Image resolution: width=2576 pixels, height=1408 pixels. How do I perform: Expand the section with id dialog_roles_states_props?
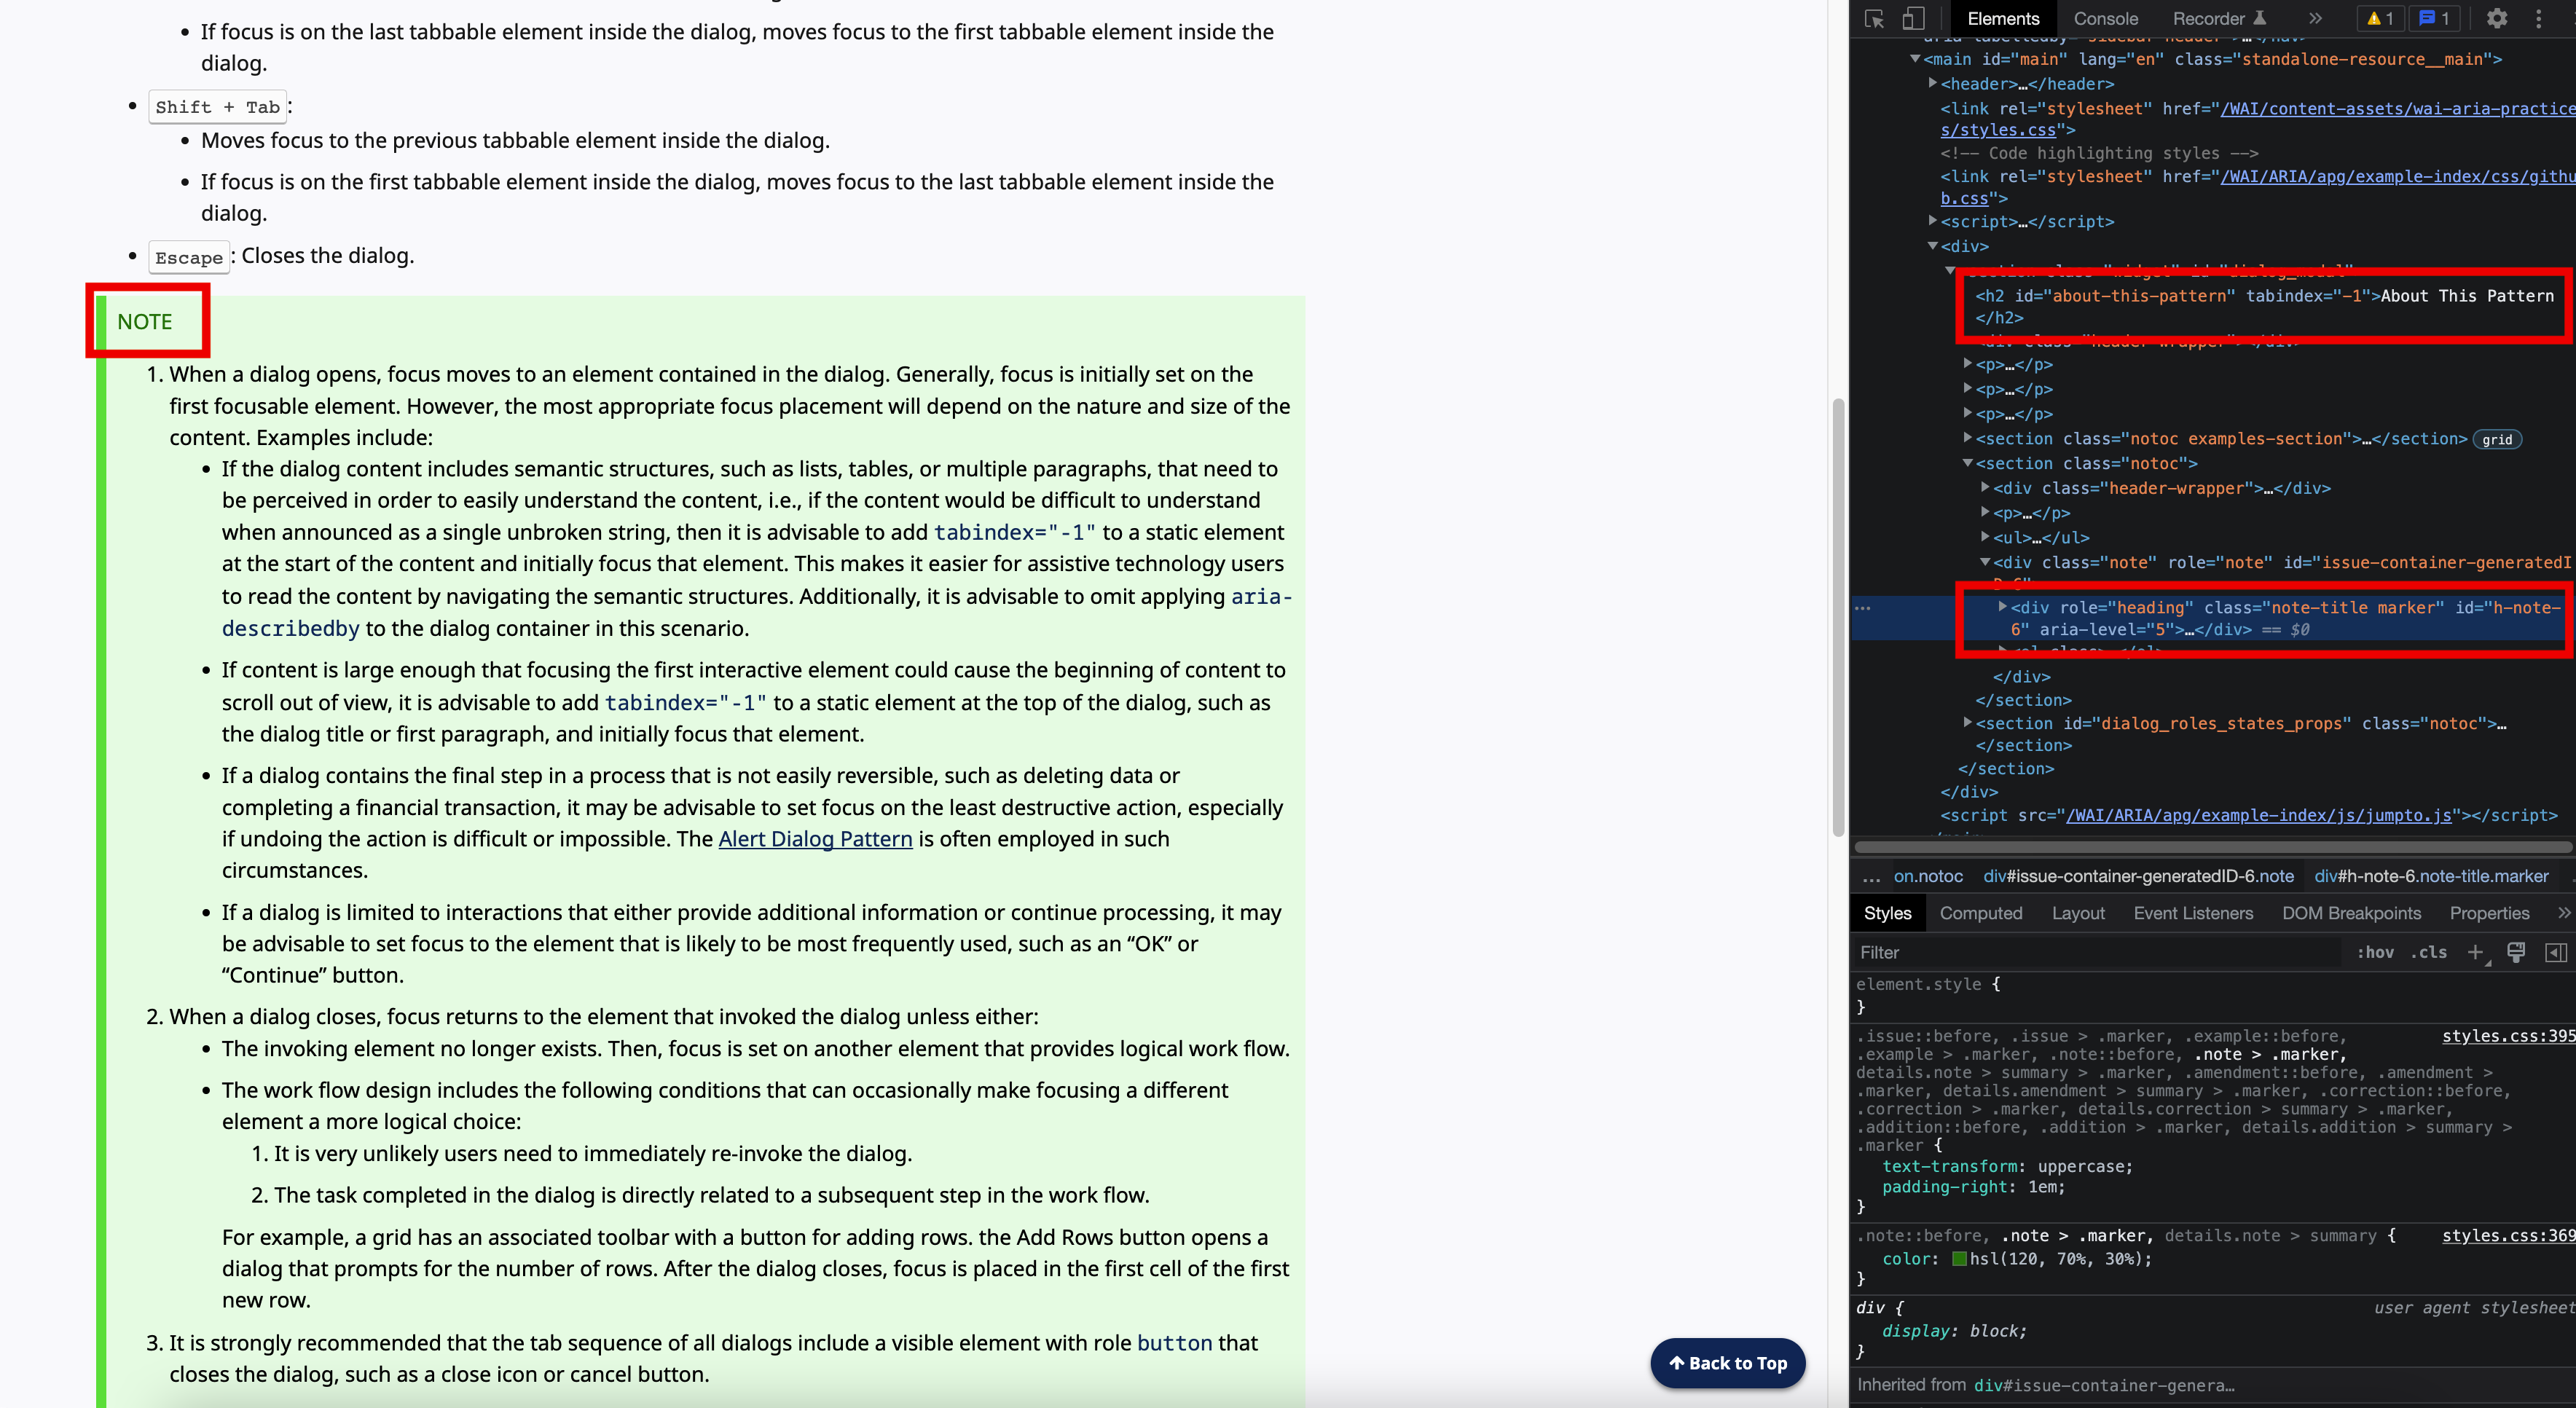pyautogui.click(x=1968, y=723)
